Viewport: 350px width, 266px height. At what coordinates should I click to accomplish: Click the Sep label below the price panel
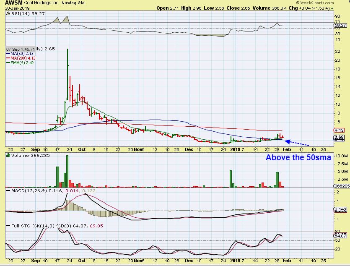tap(36, 149)
